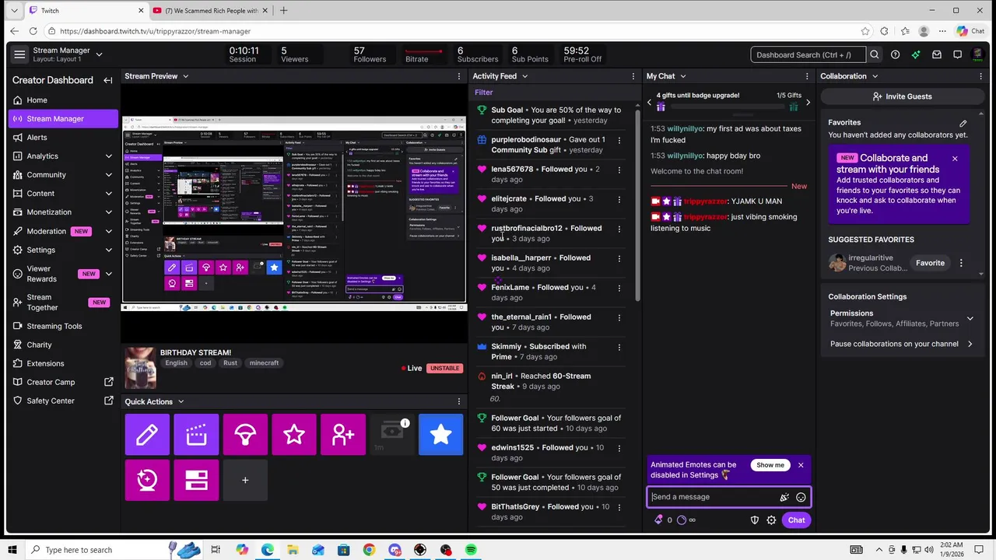
Task: Click the green sparkle icon in header
Action: [916, 54]
